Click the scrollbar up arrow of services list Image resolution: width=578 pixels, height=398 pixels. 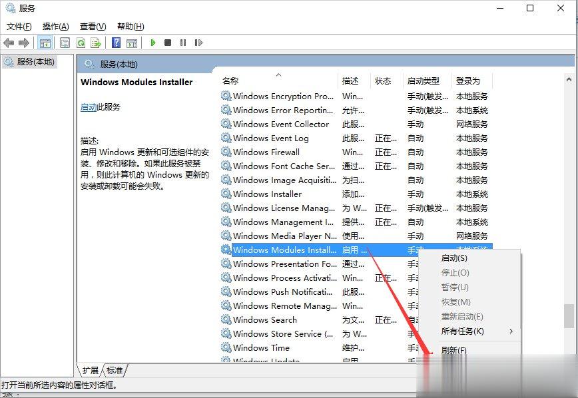tap(569, 79)
